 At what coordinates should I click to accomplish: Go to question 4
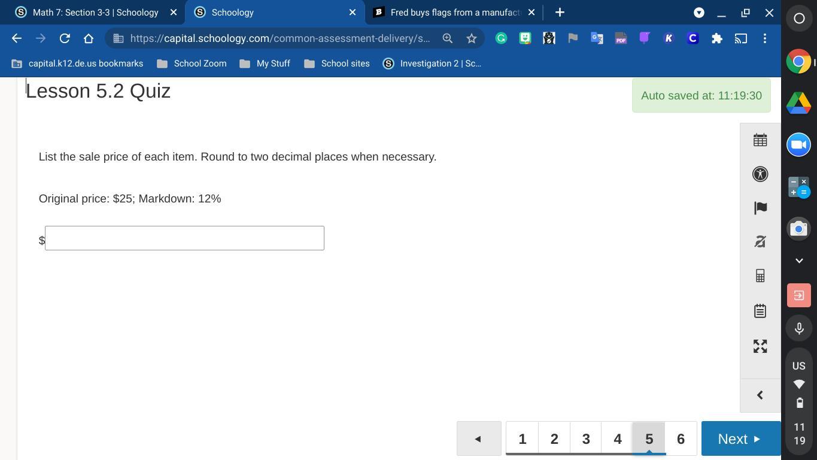618,439
